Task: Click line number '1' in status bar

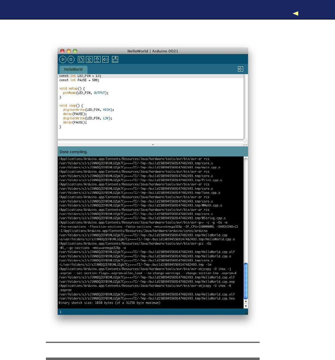Action: (x=60, y=312)
